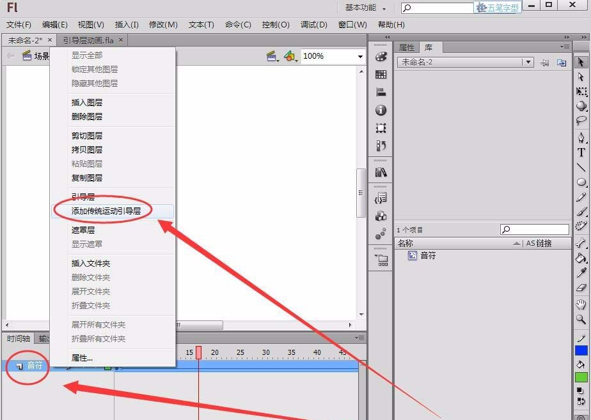
Task: Open the Timeline panel options menu
Action: click(x=359, y=338)
